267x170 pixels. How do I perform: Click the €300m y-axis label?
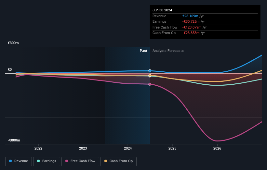point(13,43)
